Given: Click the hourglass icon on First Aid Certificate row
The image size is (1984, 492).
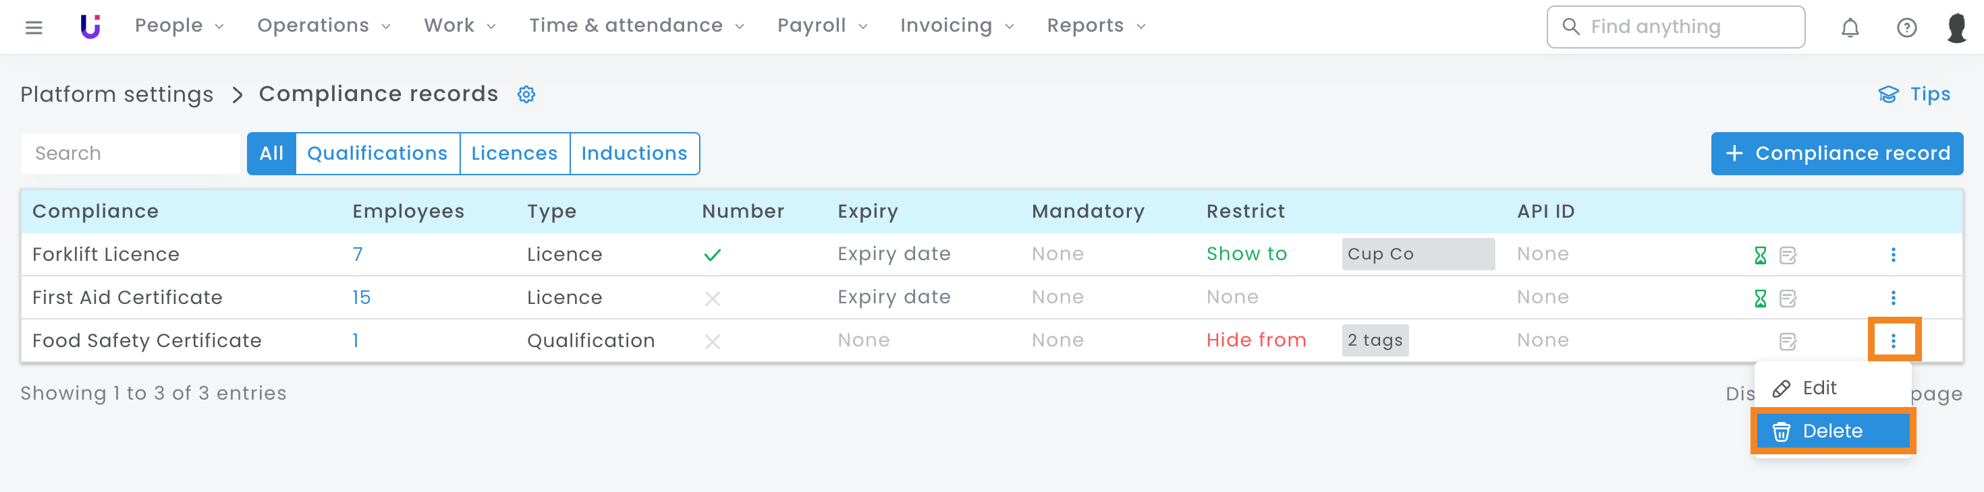Looking at the screenshot, I should pos(1760,299).
